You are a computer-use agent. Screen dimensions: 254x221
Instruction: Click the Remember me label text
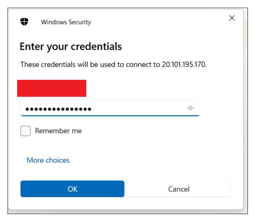(58, 131)
